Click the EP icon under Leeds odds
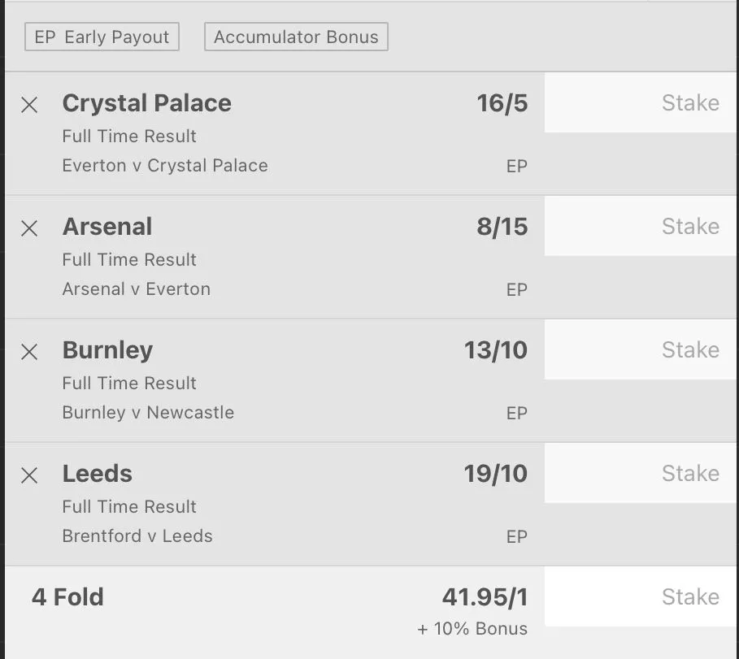This screenshot has width=739, height=659. pyautogui.click(x=517, y=537)
